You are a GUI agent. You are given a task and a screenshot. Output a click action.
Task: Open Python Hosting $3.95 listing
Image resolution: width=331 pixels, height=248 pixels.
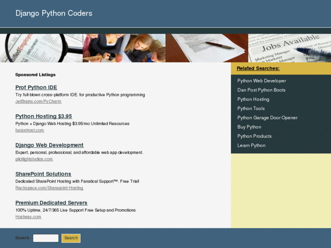coord(44,116)
